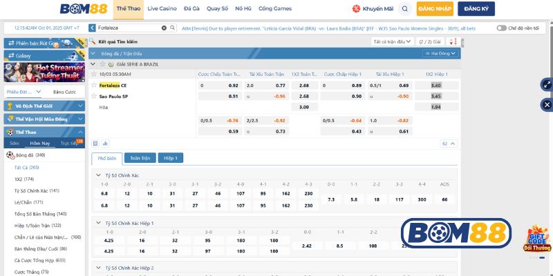This screenshot has width=553, height=276.
Task: Click the Hot Streamer Tướng Thuật banner
Action: pos(43,70)
